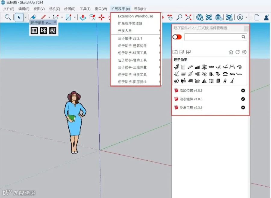Uncheck the 动态组件 v1.8.3 plugin

[243, 99]
